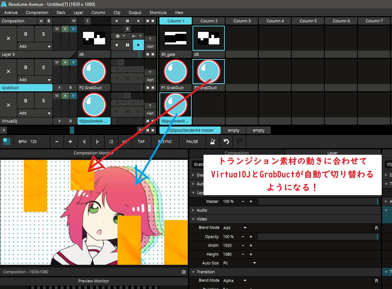The height and width of the screenshot is (289, 392).
Task: Increase BPM with plus button
Action: coord(70,142)
